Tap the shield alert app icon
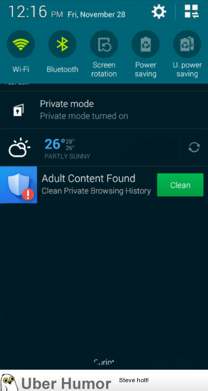Viewport: 208px width, 391px height. 18,185
